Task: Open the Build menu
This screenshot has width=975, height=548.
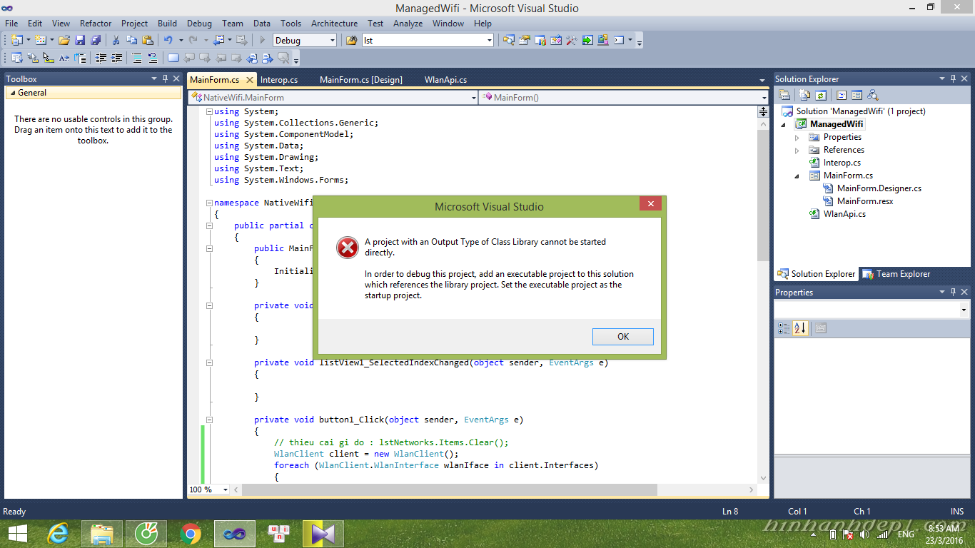Action: [x=168, y=23]
